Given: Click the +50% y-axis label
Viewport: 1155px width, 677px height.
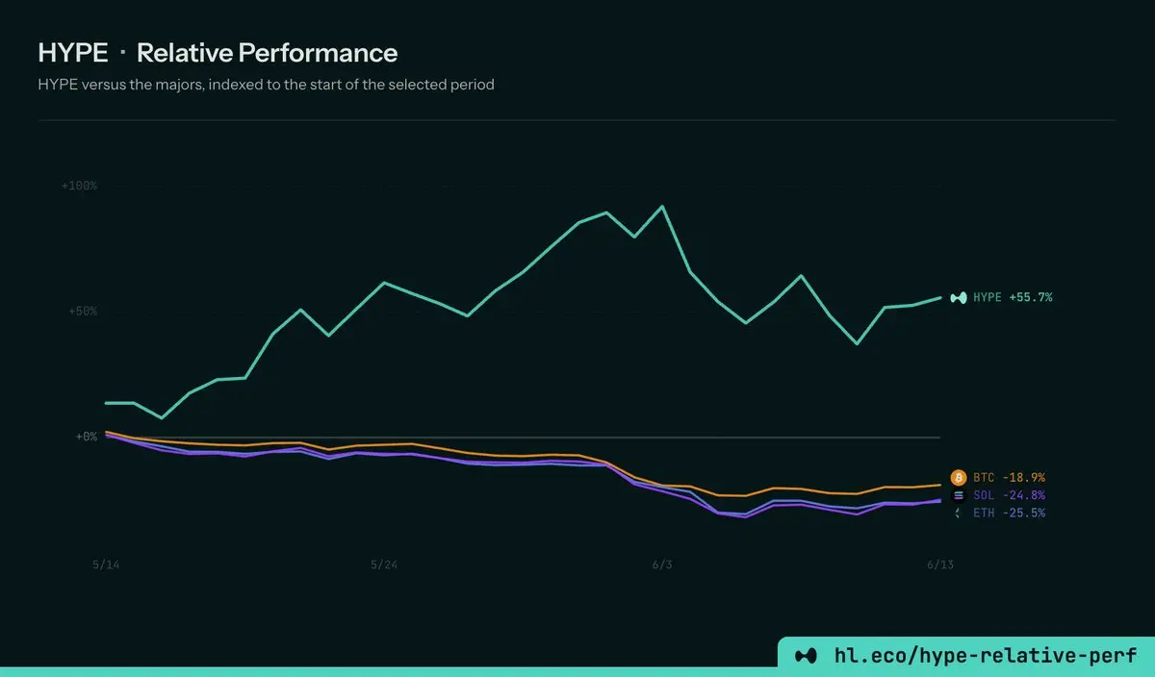Looking at the screenshot, I should tap(83, 312).
